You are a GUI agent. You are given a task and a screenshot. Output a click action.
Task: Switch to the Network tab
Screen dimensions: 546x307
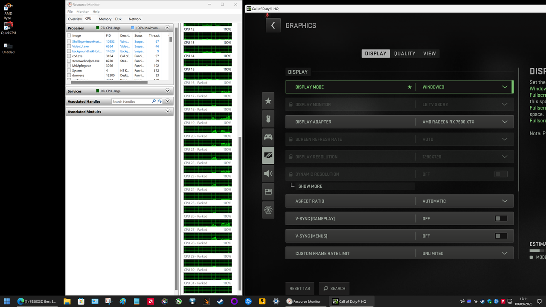pos(135,19)
